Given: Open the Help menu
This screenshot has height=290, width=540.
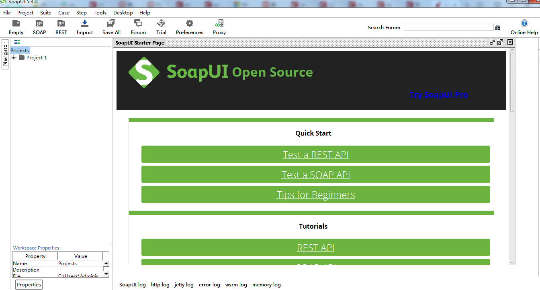Looking at the screenshot, I should click(x=145, y=13).
